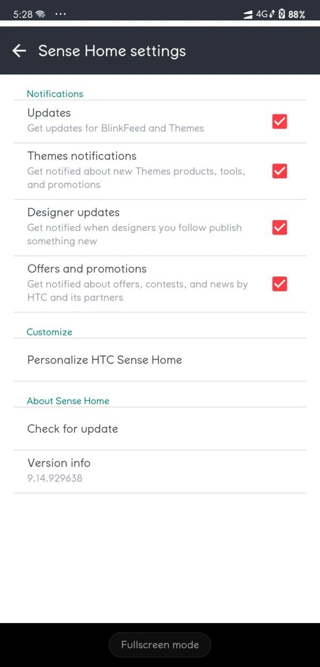The image size is (320, 667).
Task: Tap the Customize section header
Action: pyautogui.click(x=50, y=332)
